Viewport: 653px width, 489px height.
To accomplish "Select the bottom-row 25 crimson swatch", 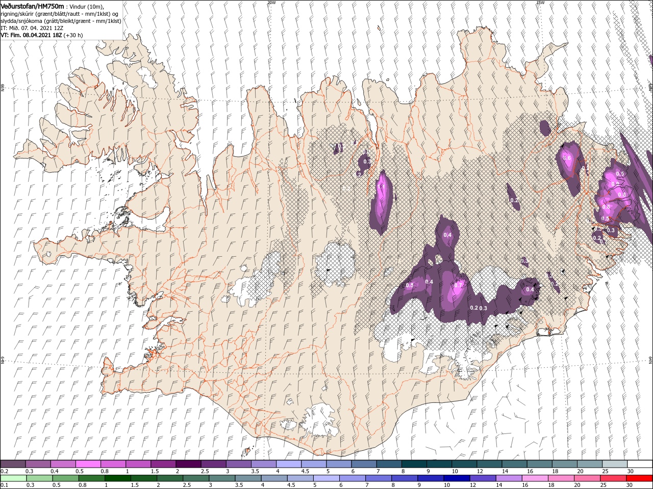I will (x=613, y=478).
